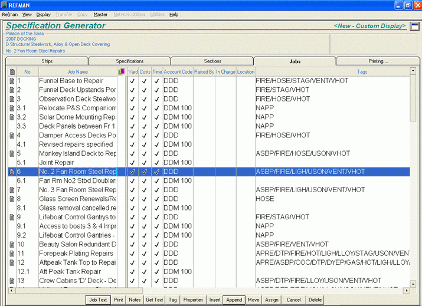The image size is (422, 306).
Task: Click the document icon for job 3.1
Action: [x=12, y=108]
